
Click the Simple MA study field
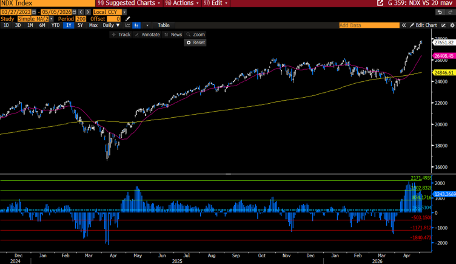pos(33,19)
